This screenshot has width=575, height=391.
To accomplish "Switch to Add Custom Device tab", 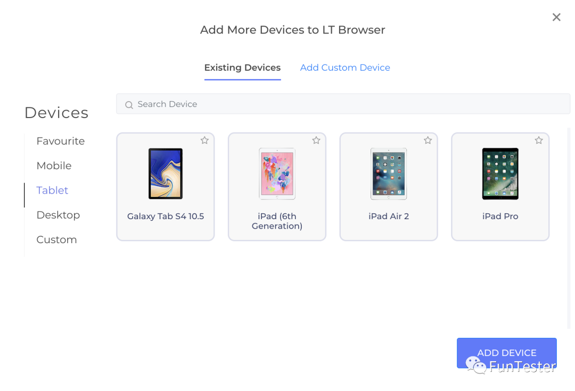I will click(344, 68).
